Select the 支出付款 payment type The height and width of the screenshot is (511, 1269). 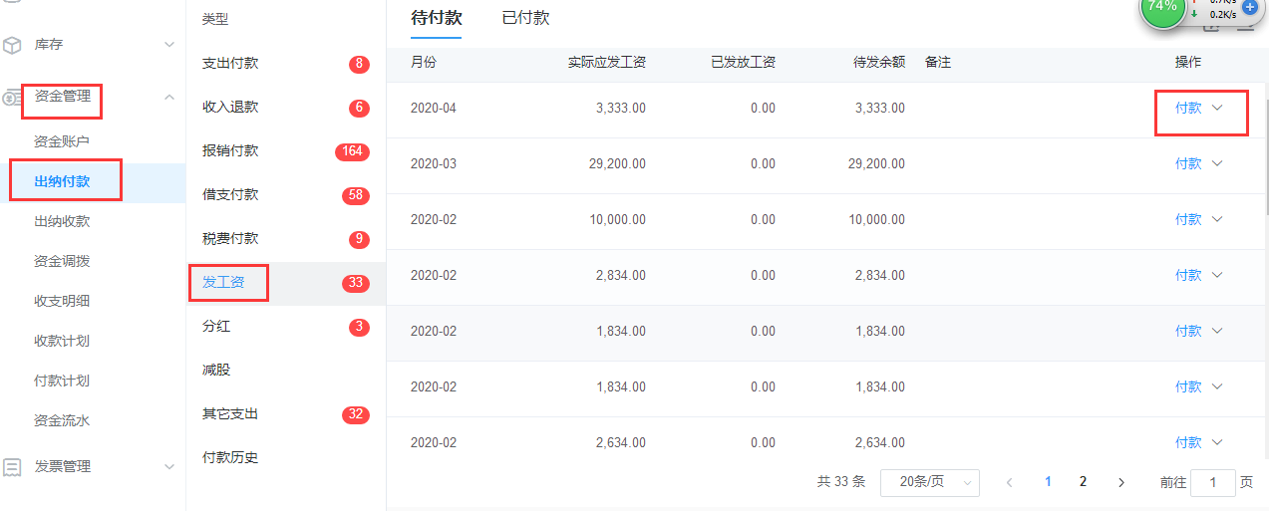pos(286,64)
